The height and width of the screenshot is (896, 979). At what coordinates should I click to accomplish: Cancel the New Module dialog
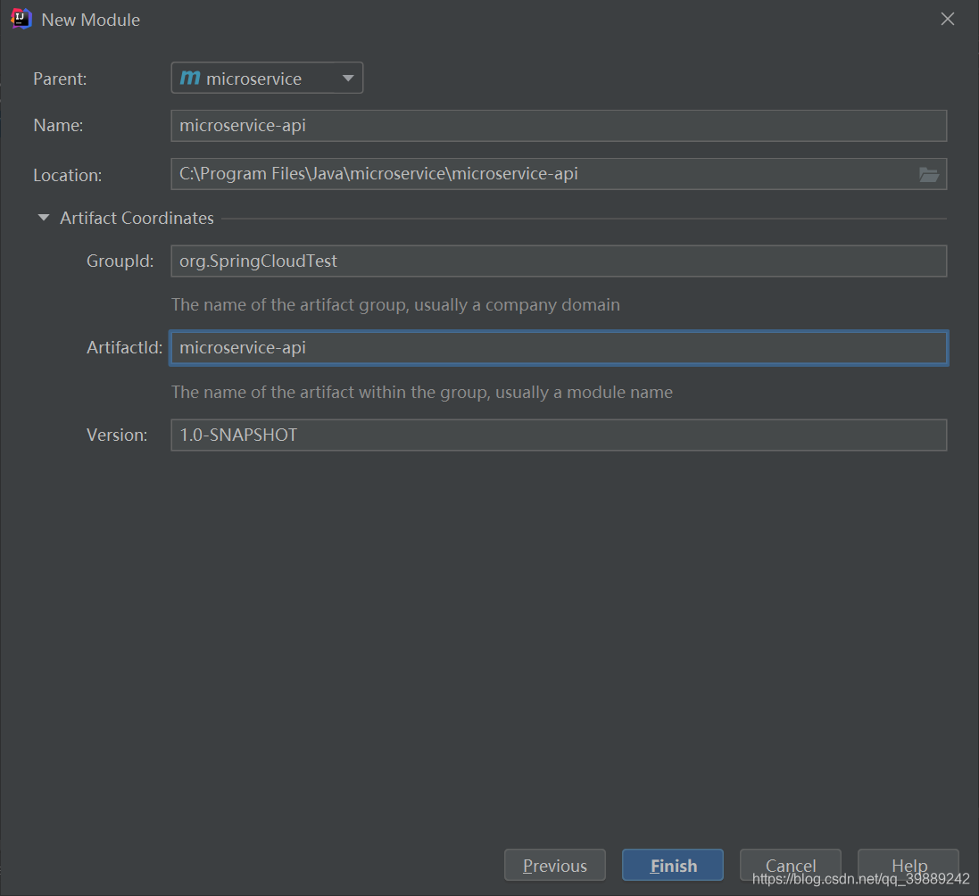pos(791,866)
